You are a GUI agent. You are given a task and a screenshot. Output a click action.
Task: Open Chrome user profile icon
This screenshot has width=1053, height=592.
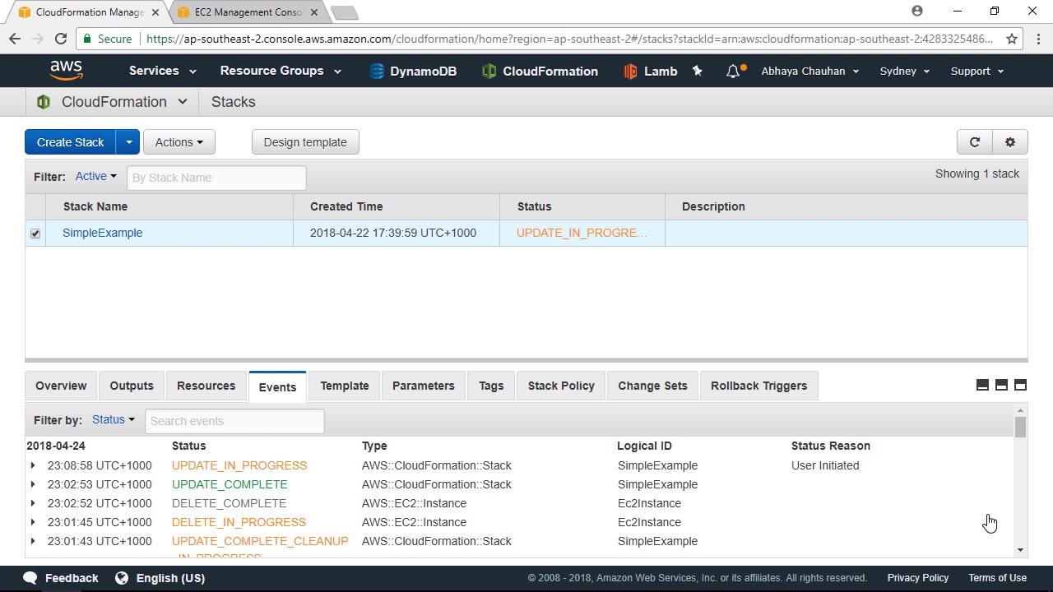(917, 12)
